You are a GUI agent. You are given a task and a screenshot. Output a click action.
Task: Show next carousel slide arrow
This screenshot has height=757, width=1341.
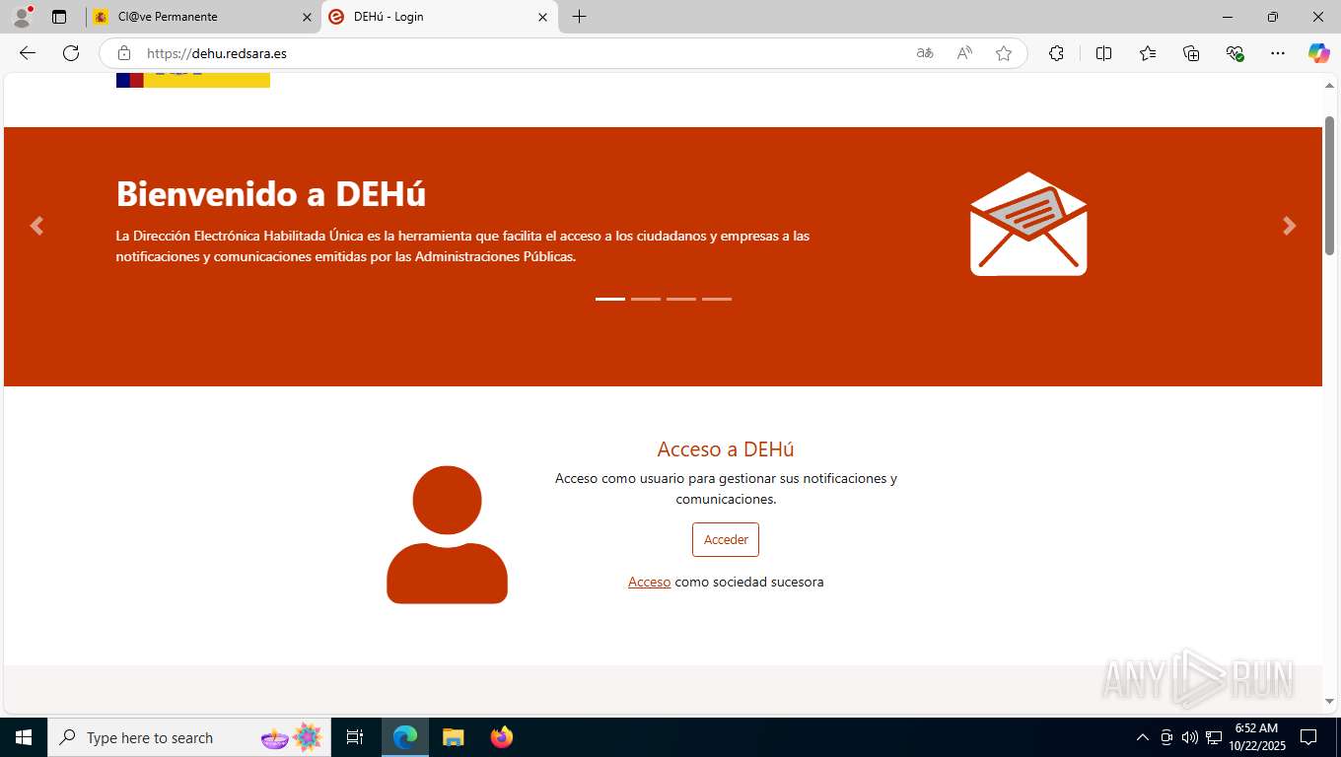coord(1289,226)
